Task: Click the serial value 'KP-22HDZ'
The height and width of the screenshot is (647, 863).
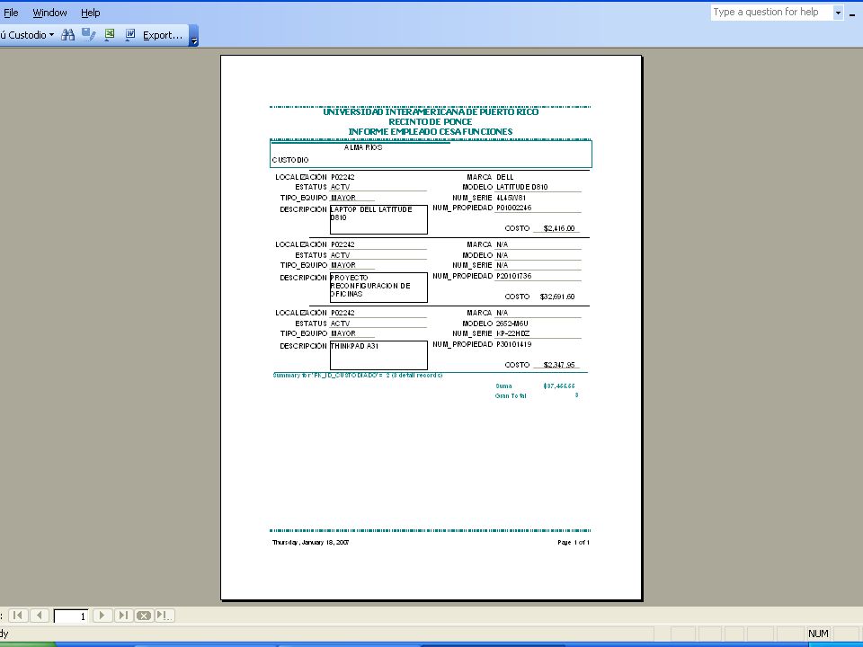Action: click(x=512, y=333)
